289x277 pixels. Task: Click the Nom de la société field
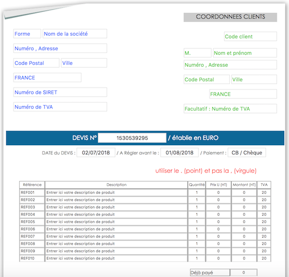[x=75, y=34]
